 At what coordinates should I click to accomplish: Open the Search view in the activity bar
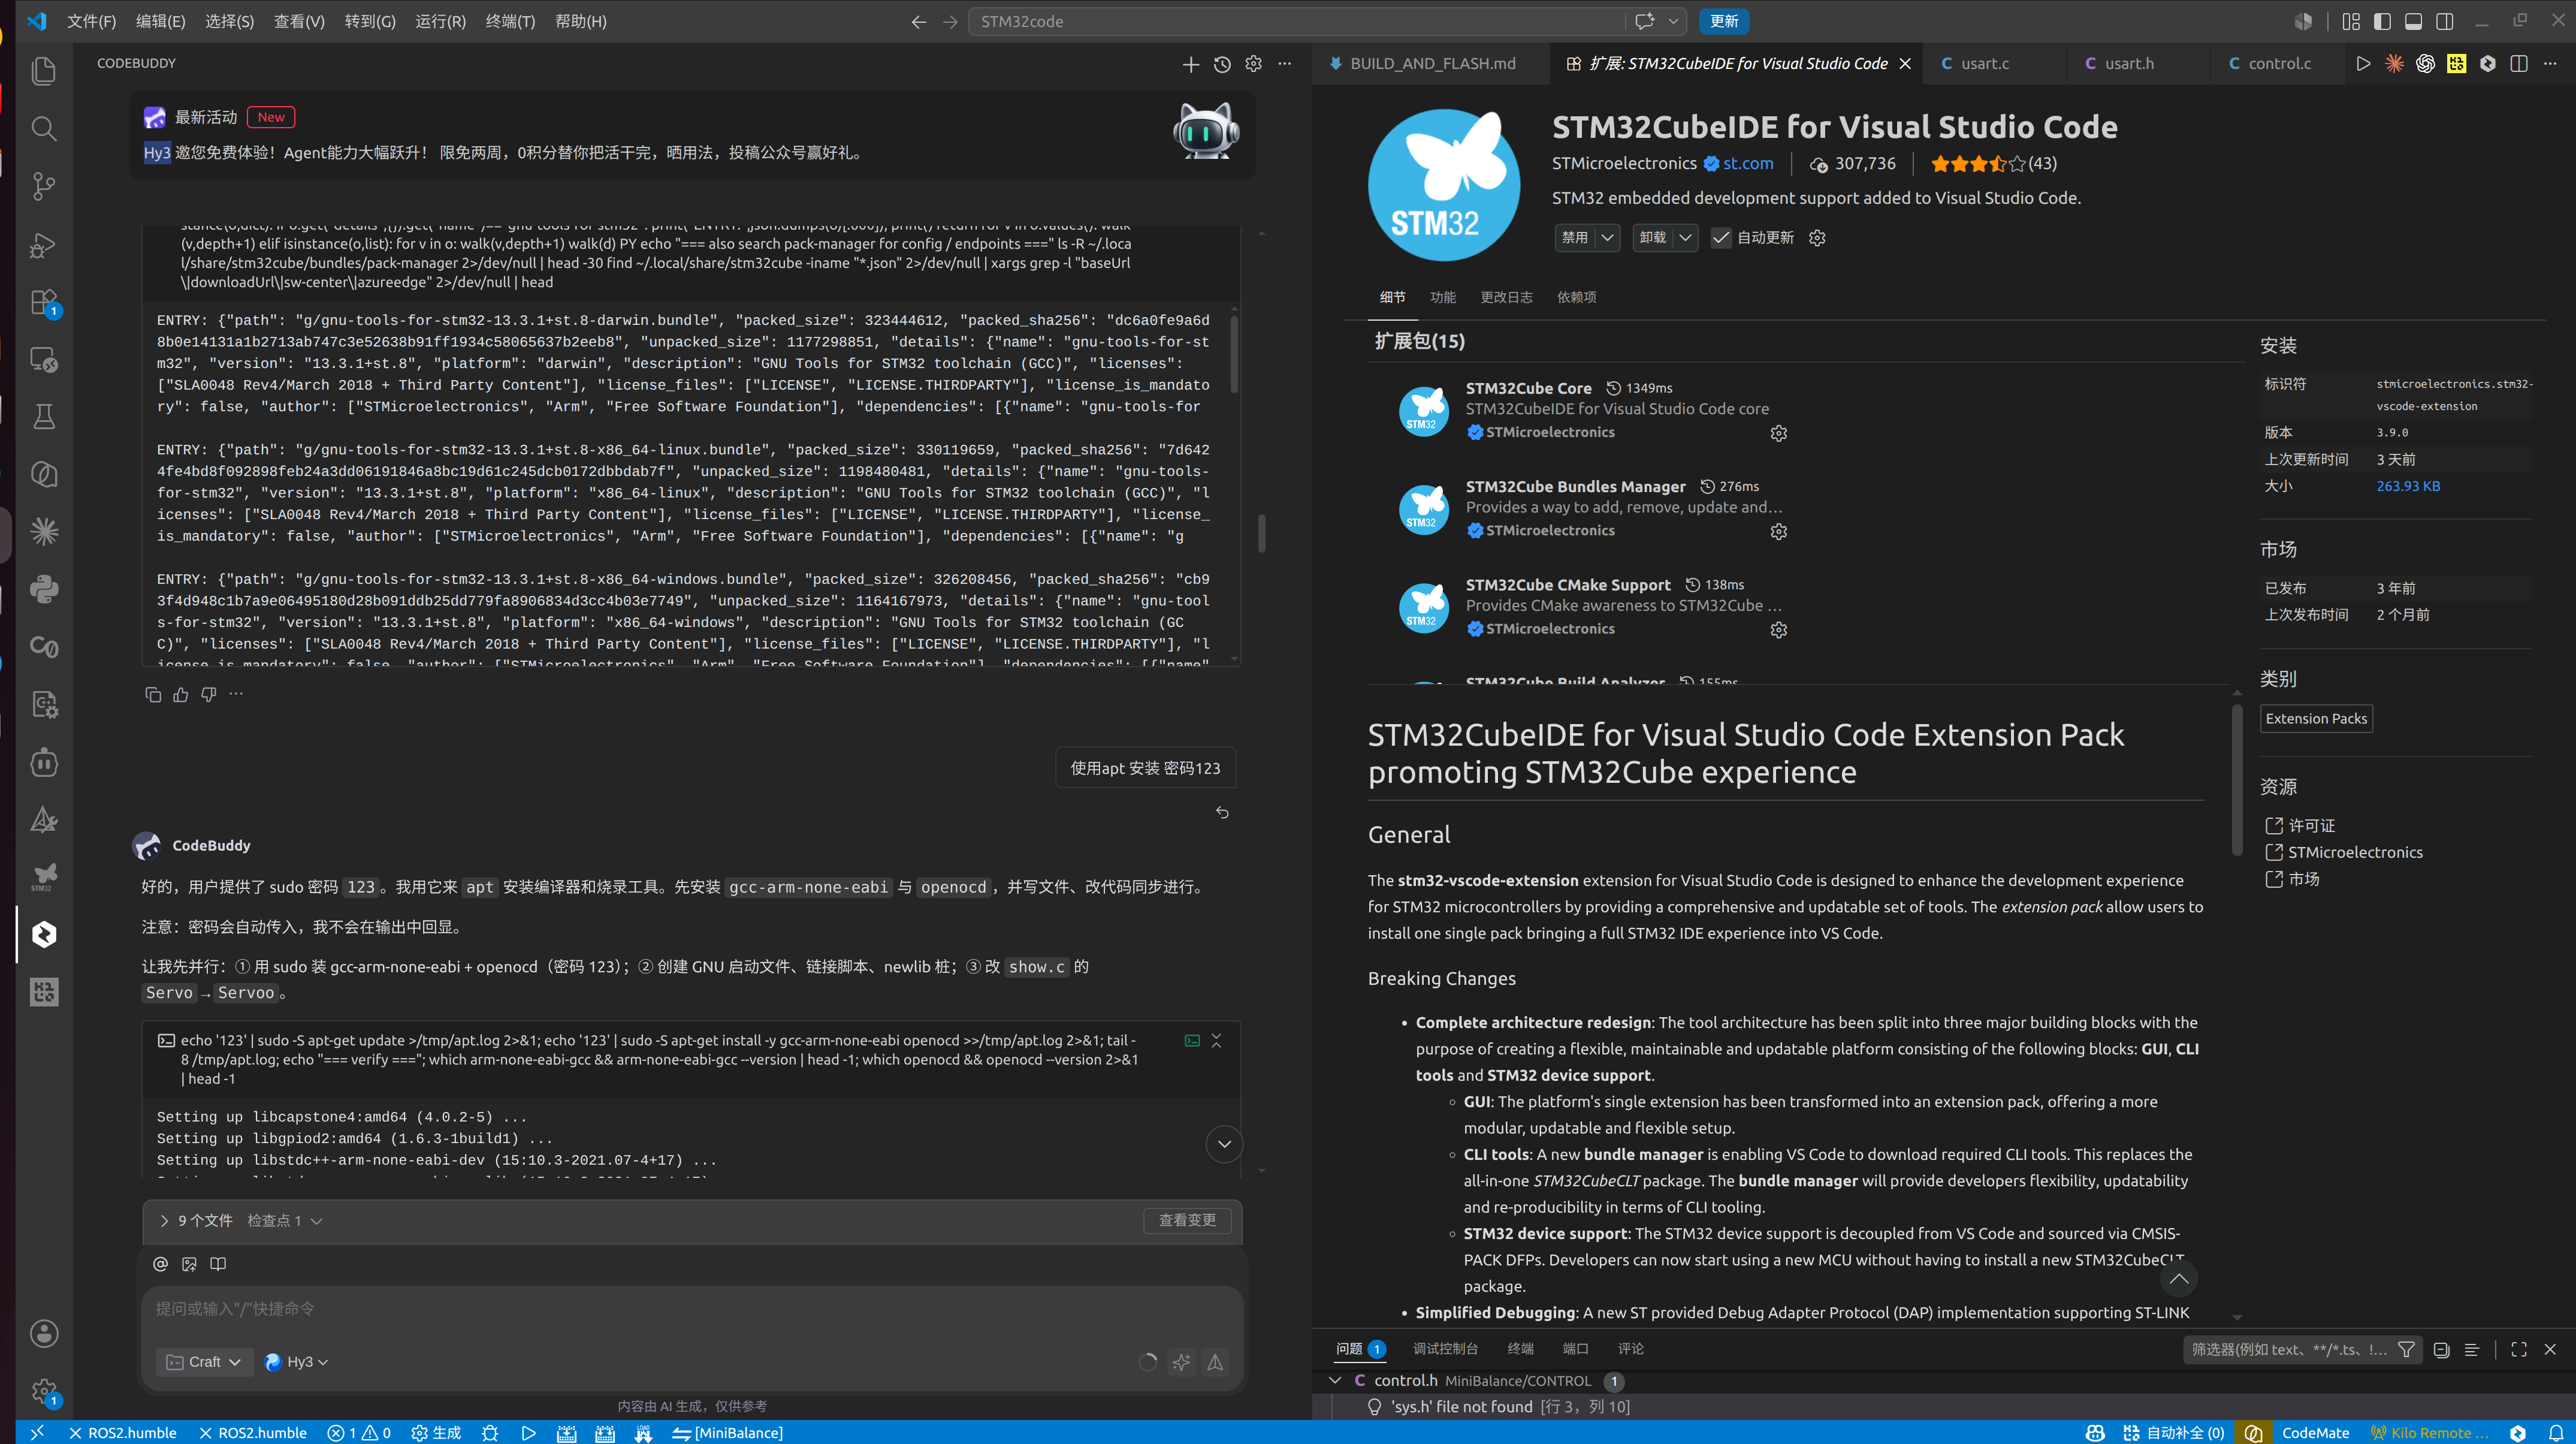tap(44, 129)
